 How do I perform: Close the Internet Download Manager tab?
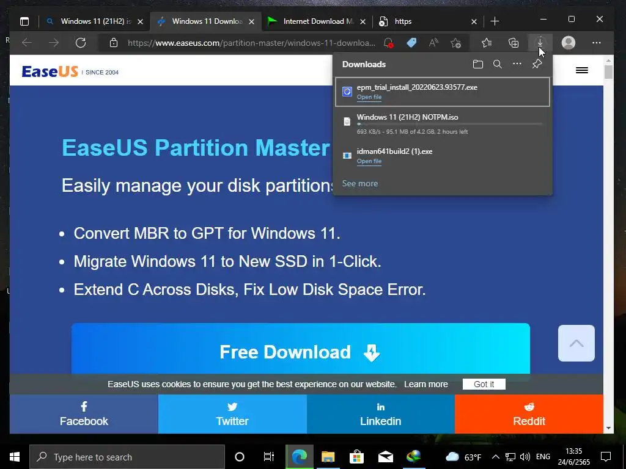point(363,21)
